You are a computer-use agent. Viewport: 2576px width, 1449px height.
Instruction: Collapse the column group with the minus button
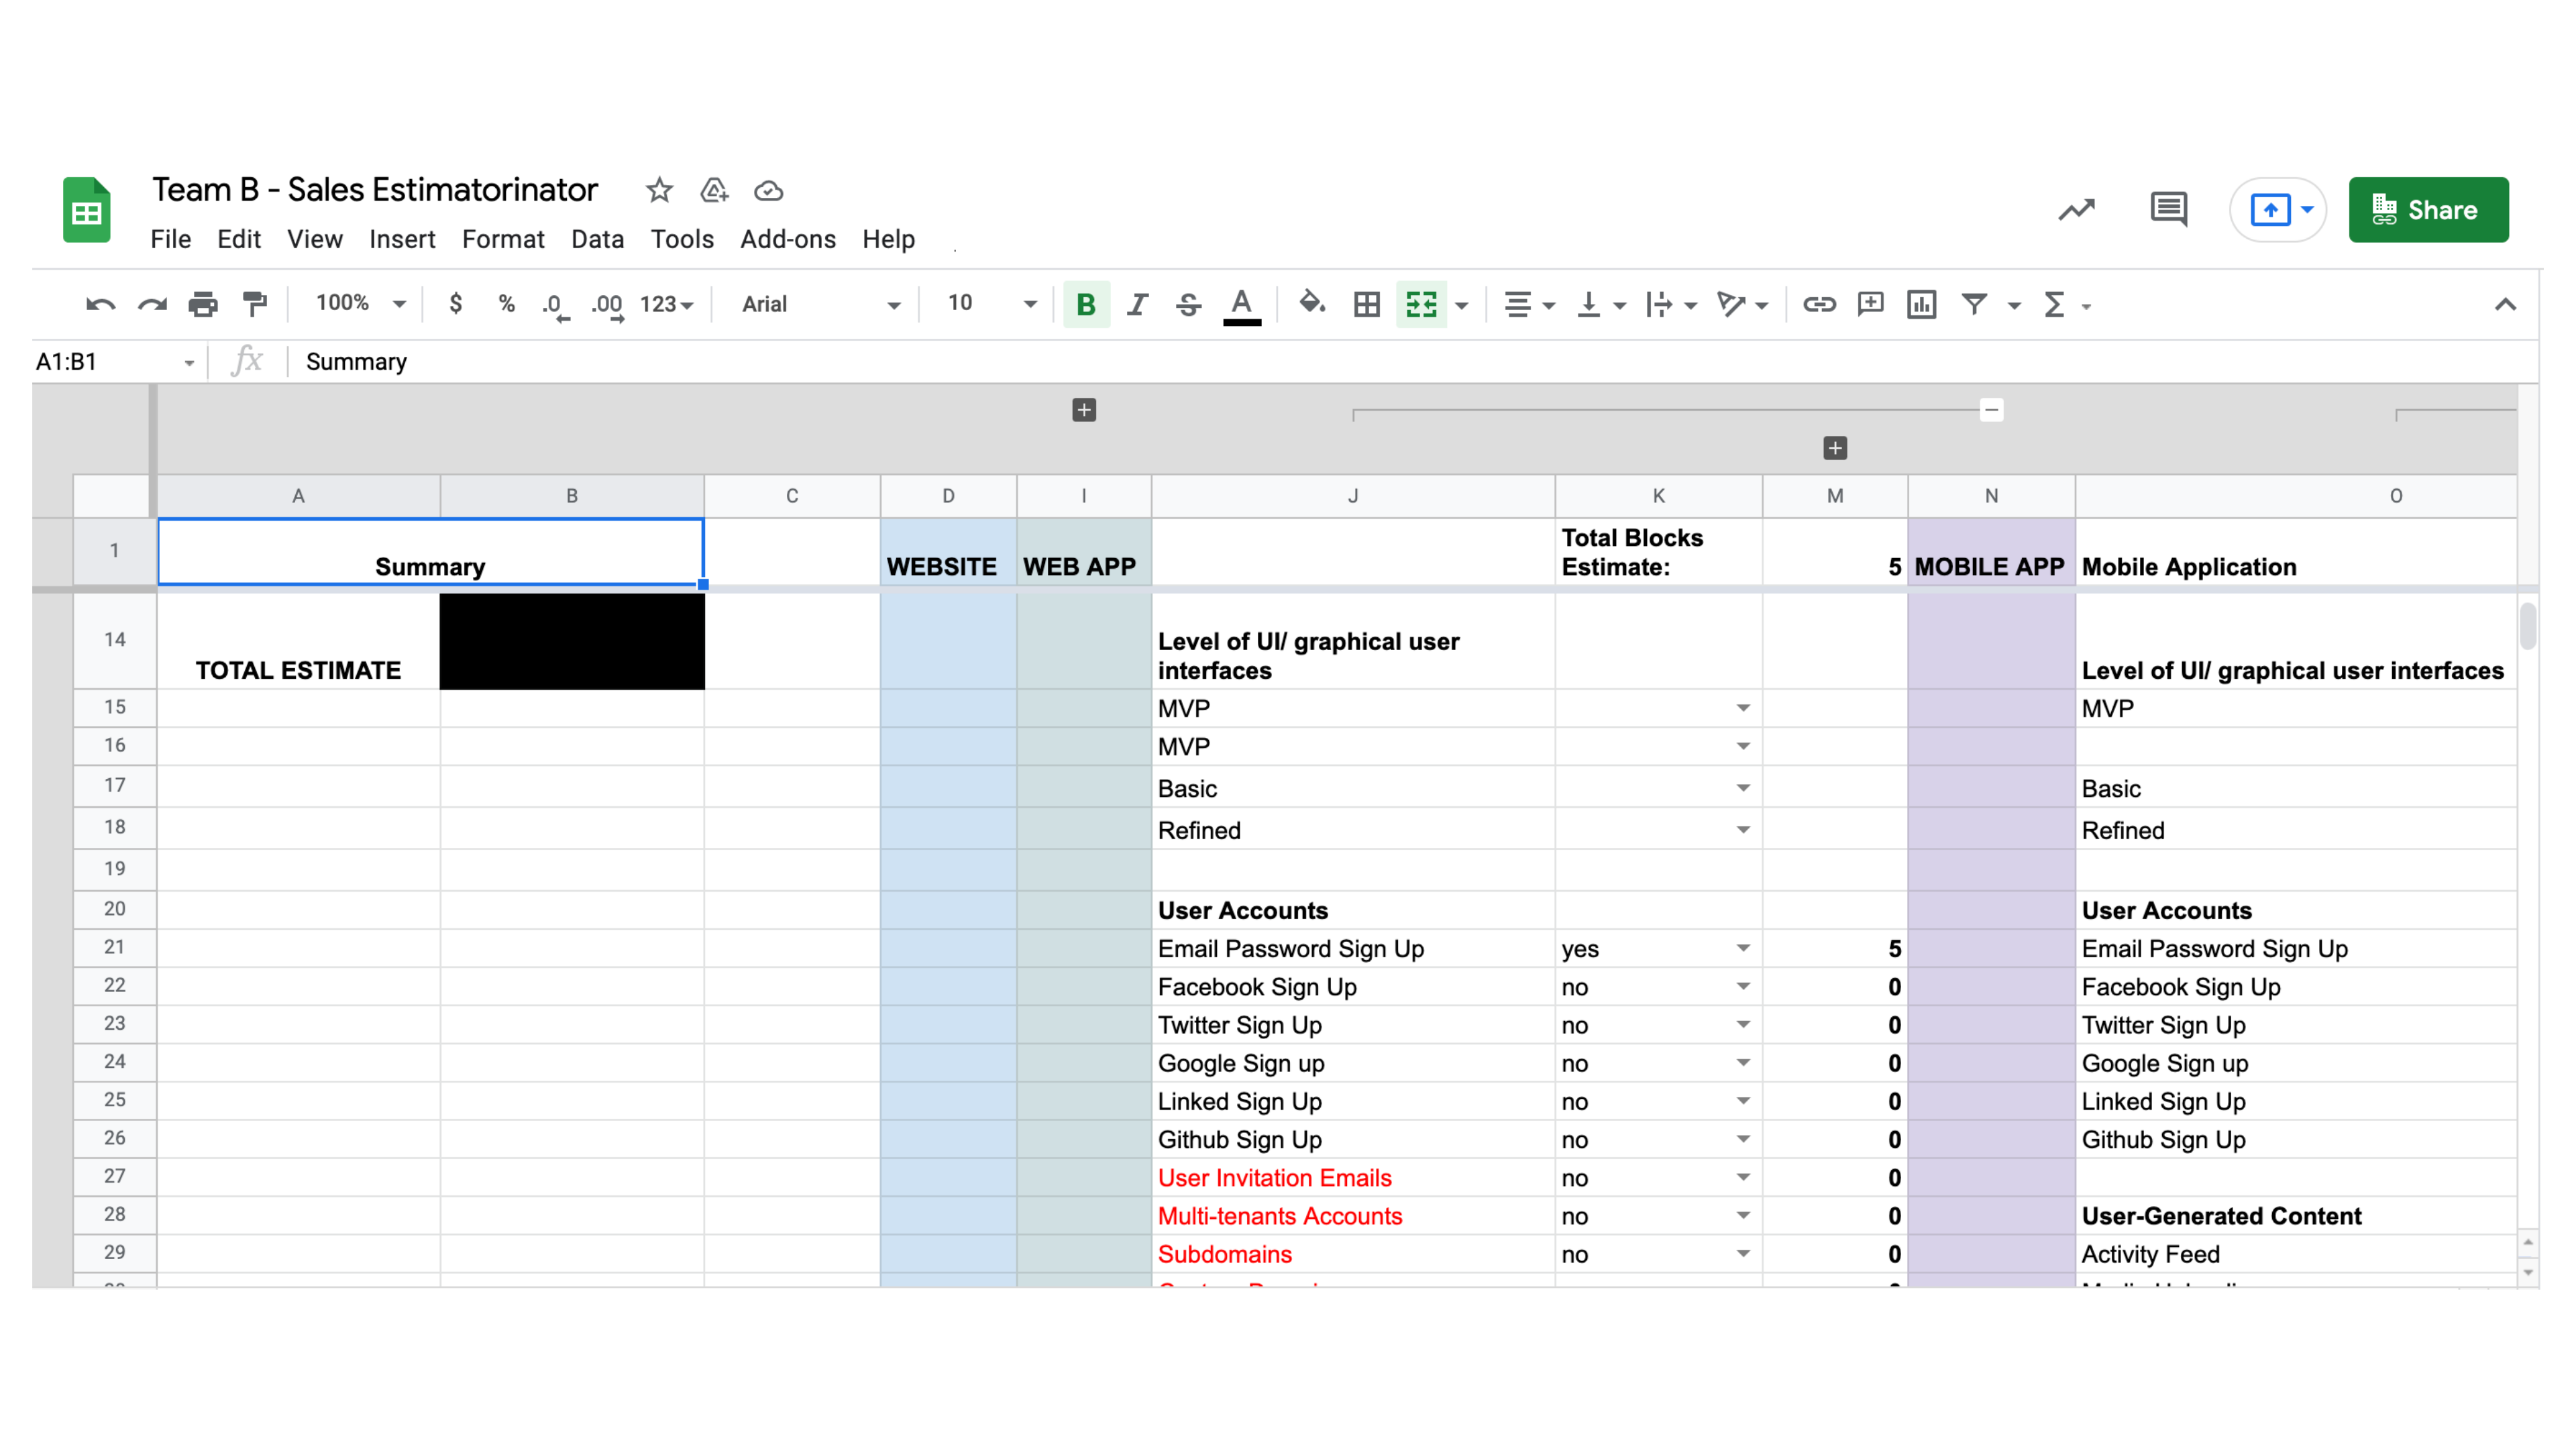pos(1991,410)
